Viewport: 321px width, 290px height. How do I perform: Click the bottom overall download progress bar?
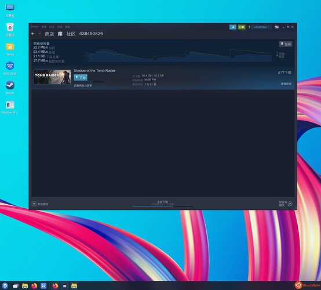[163, 206]
